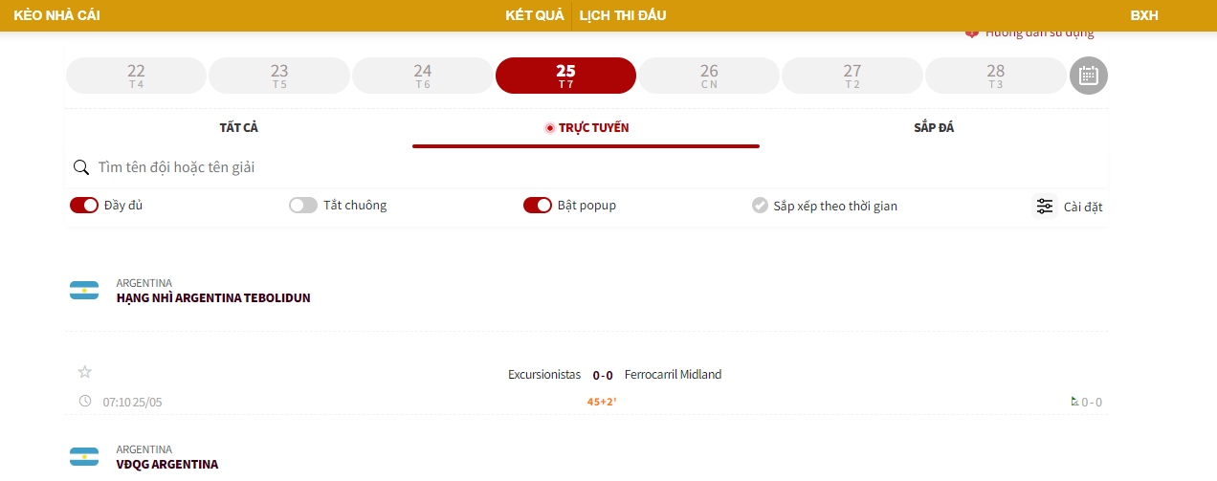This screenshot has height=481, width=1217.
Task: Toggle the Đầy đủ switch
Action: 84,205
